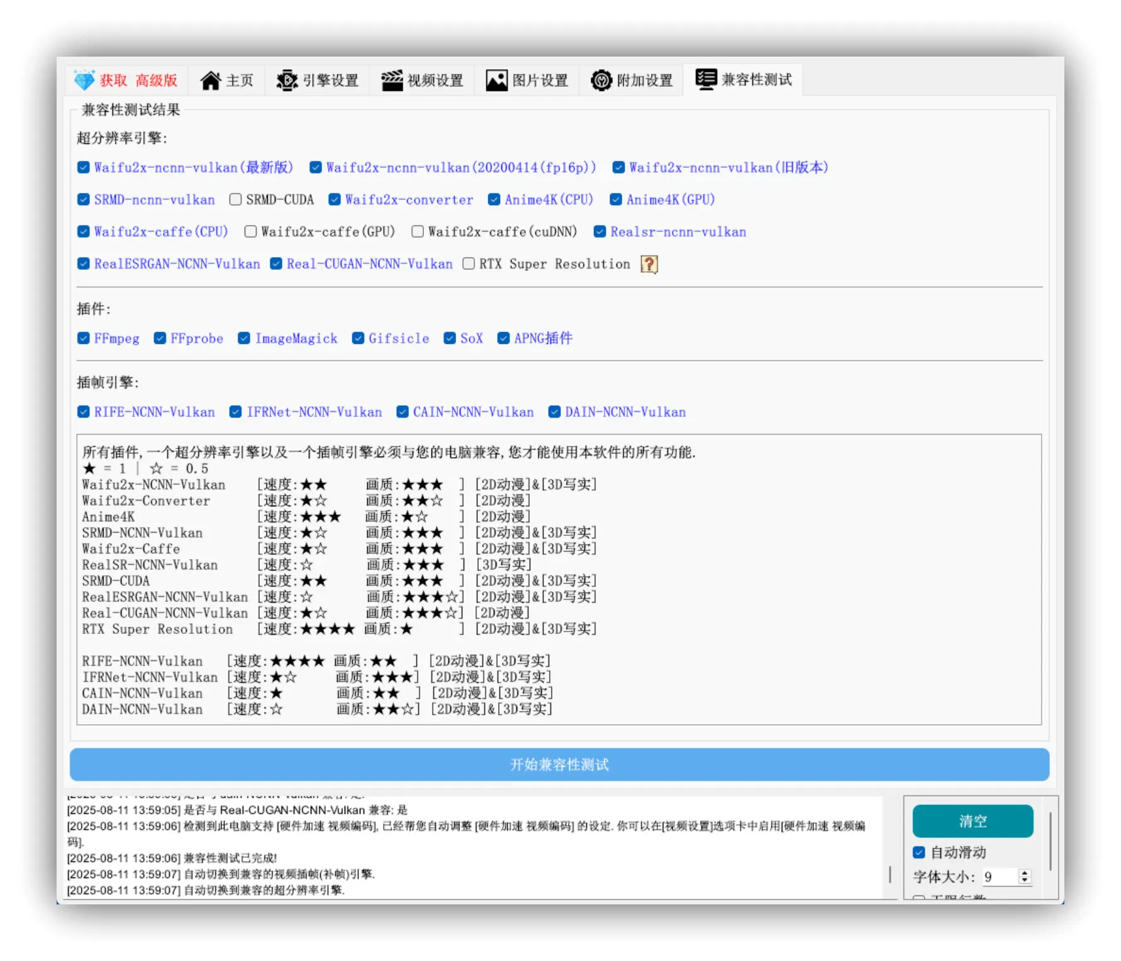
Task: Increase font size with stepper up arrow
Action: 1025,873
